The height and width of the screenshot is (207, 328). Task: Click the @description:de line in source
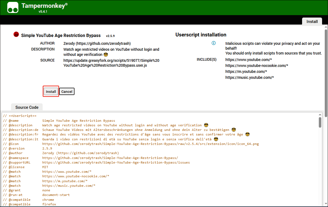click(120, 130)
